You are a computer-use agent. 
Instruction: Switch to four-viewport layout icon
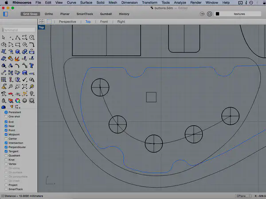[x=42, y=22]
